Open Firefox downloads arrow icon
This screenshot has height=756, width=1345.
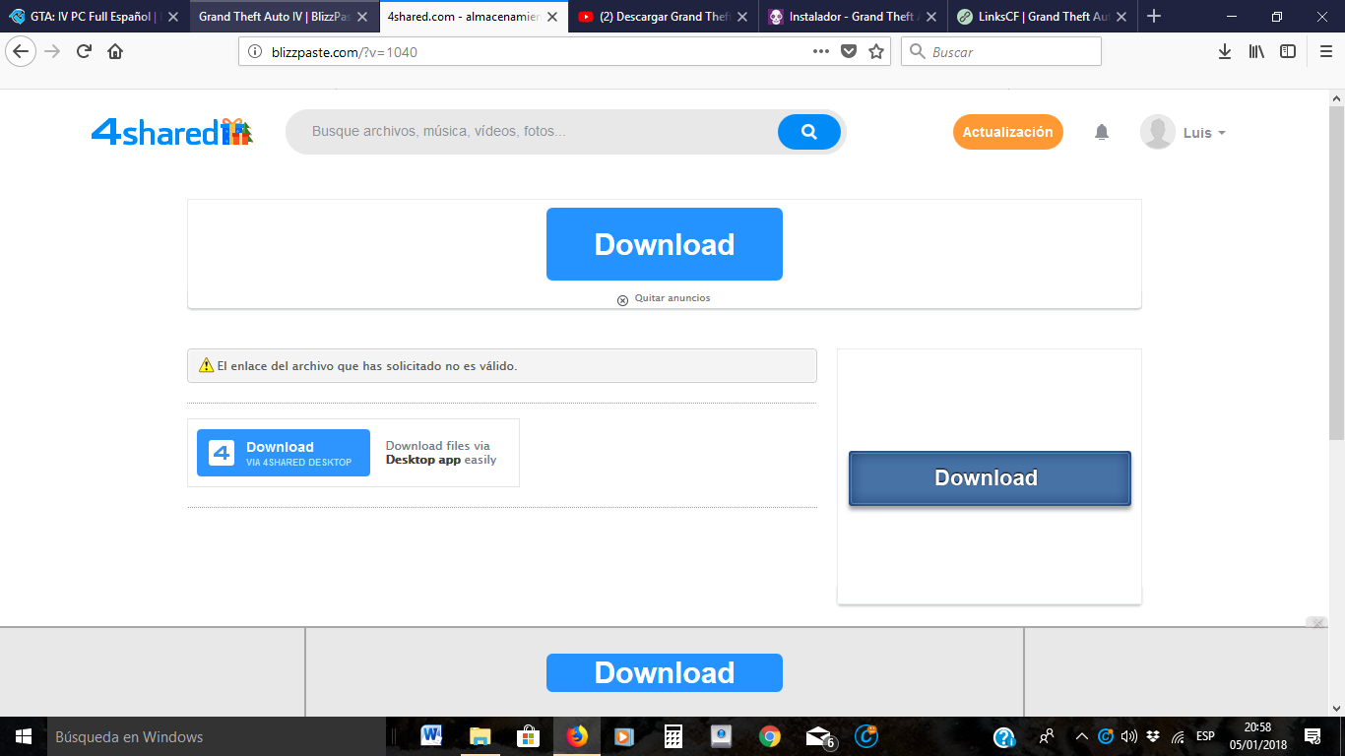tap(1225, 51)
